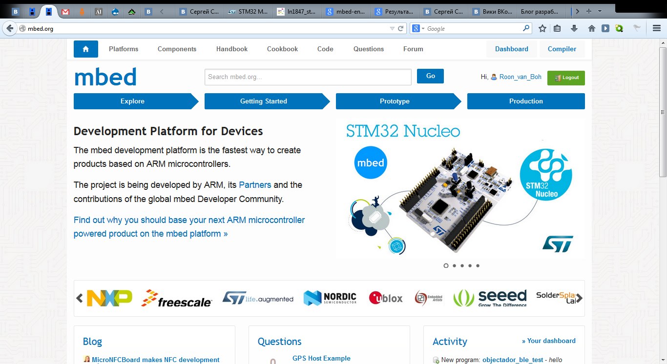The width and height of the screenshot is (667, 364).
Task: Bookmark this page with the star icon
Action: point(542,28)
